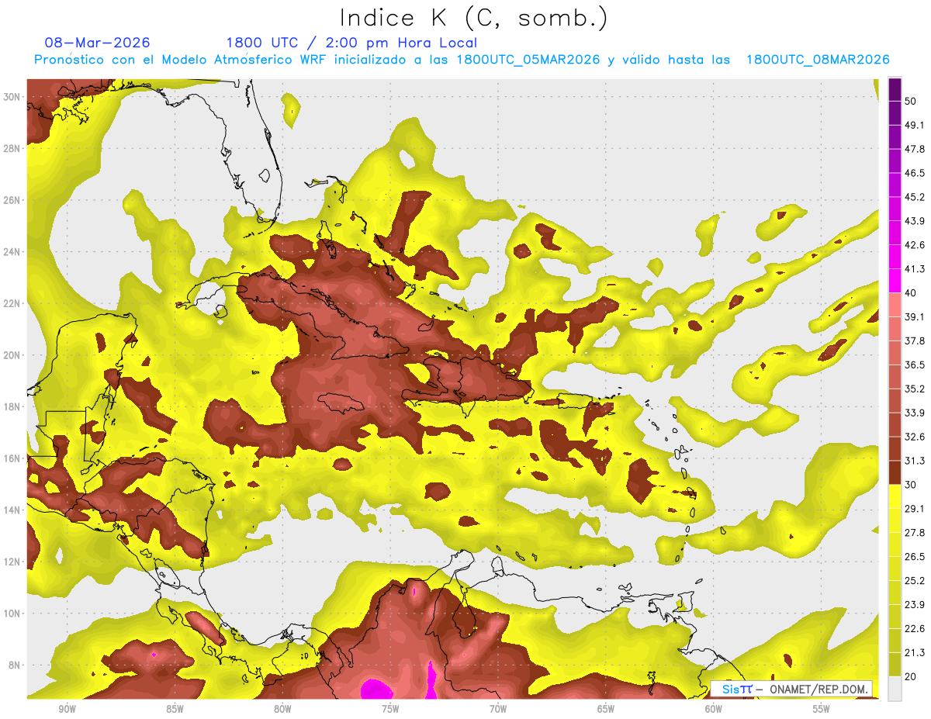Click longitude label "85W"
The height and width of the screenshot is (719, 931).
[x=175, y=710]
